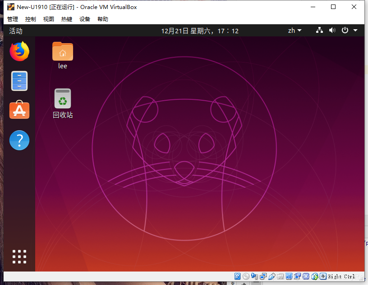Click the volume speaker icon in top bar
This screenshot has width=368, height=285.
(332, 30)
